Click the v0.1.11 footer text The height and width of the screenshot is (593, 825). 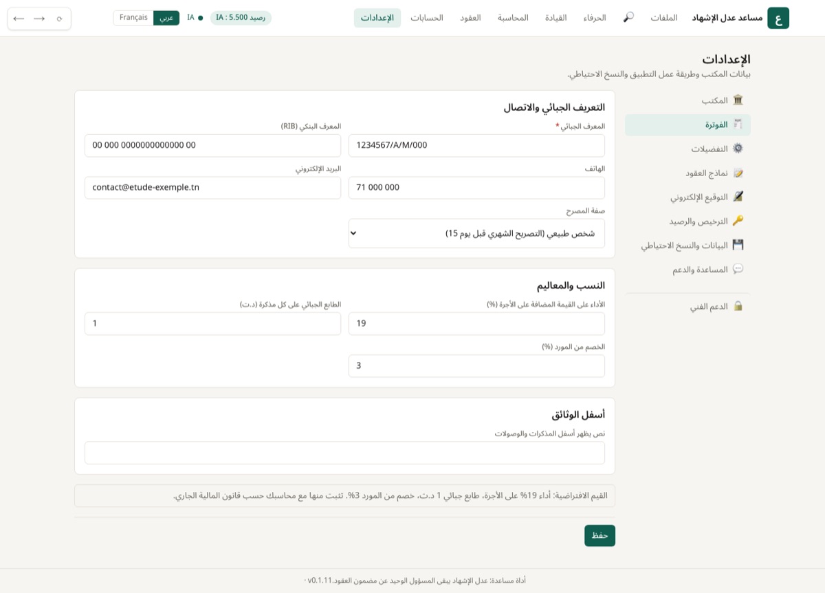[320, 581]
